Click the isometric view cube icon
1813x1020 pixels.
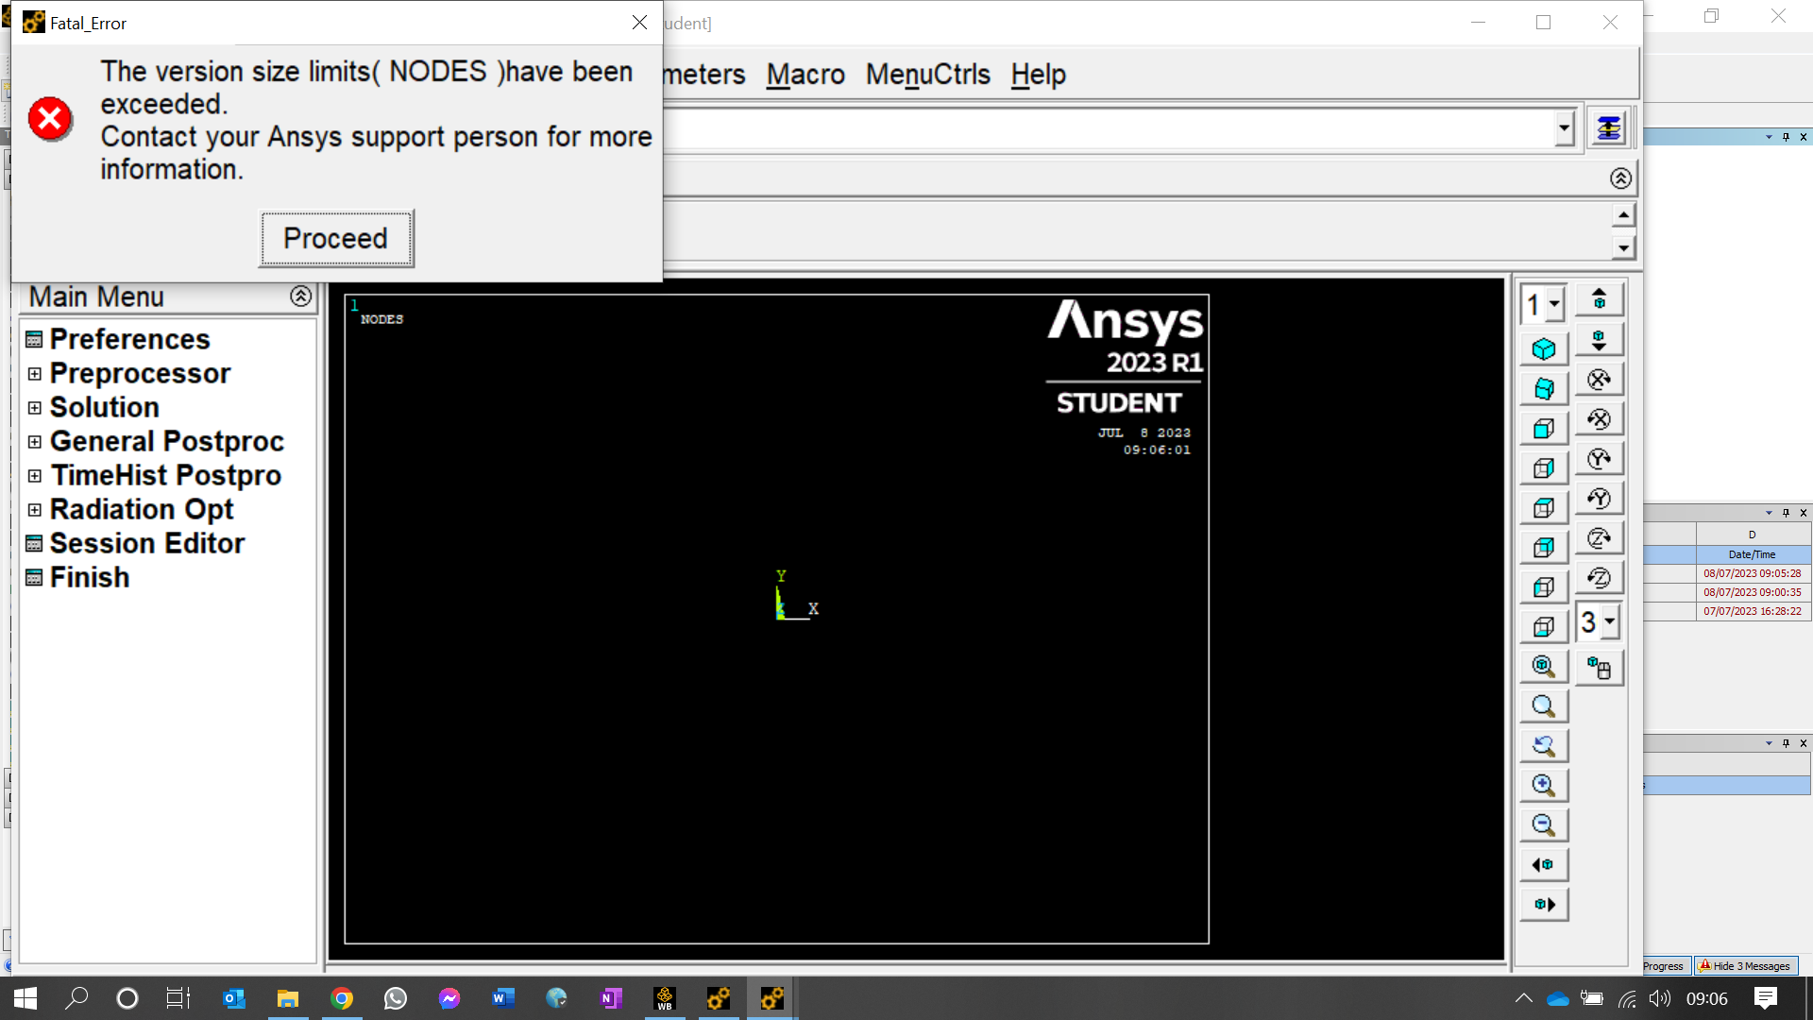pos(1544,349)
